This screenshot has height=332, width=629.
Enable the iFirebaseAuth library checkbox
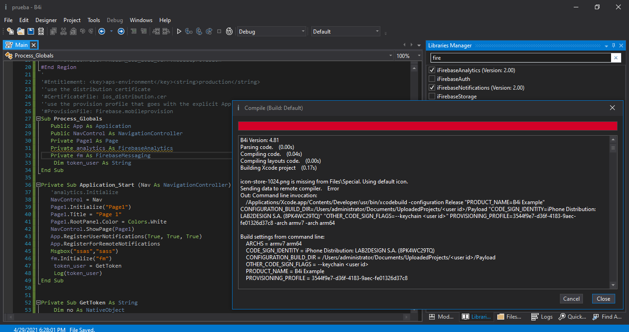tap(432, 79)
